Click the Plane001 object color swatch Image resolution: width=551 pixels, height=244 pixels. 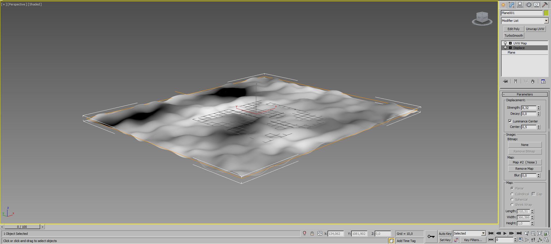tap(546, 13)
